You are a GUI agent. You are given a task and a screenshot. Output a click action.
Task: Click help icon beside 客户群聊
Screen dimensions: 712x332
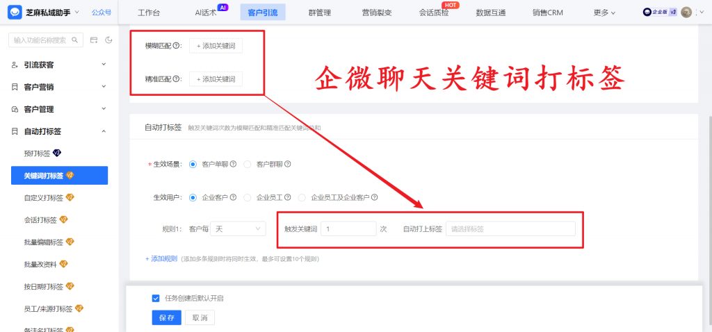287,165
